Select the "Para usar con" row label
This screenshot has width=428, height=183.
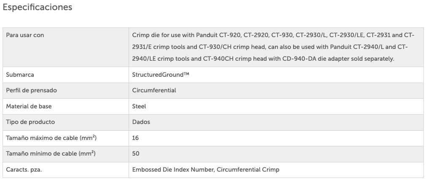pyautogui.click(x=25, y=35)
